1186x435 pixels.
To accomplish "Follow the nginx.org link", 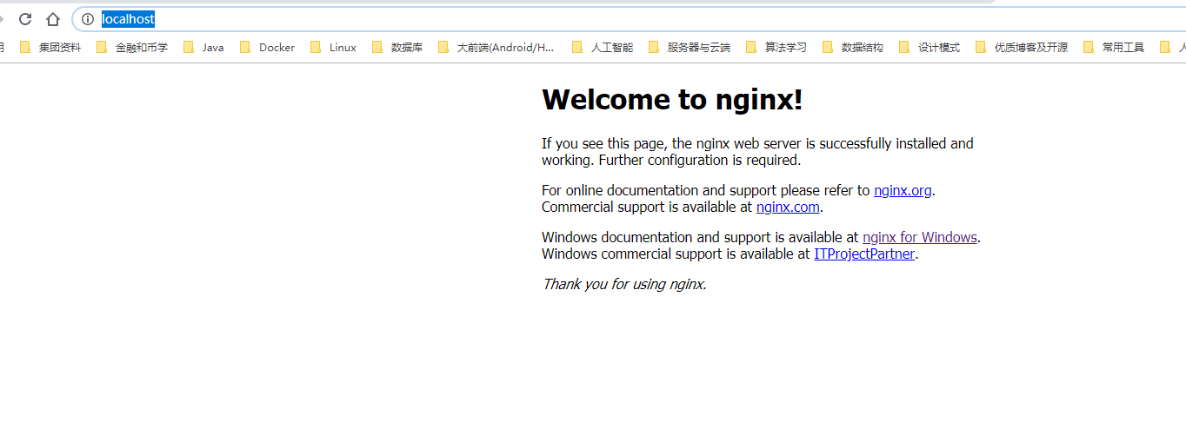I will tap(903, 190).
